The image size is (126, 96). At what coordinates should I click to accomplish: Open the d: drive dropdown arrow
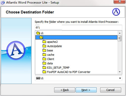(x=120, y=78)
